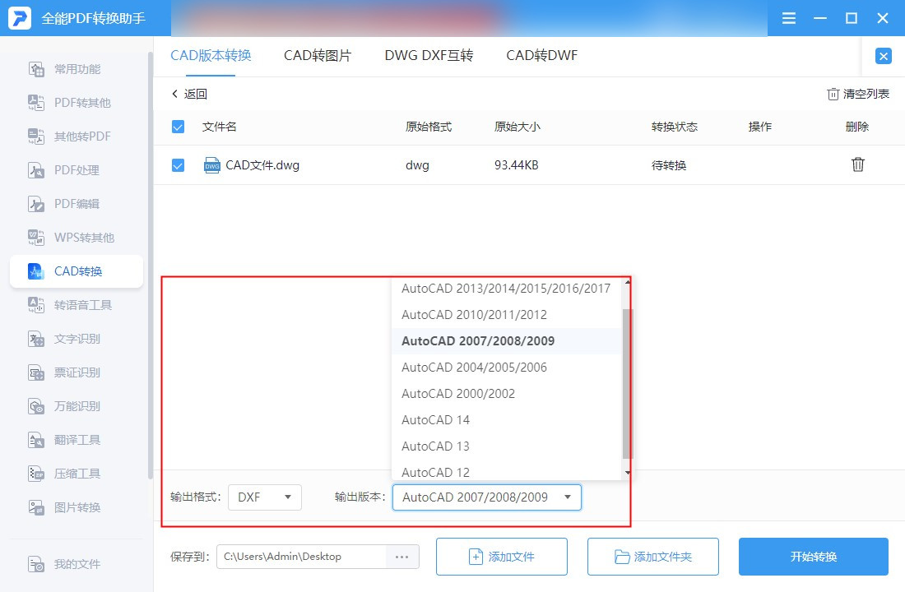
Task: Uncheck the CAD文件.dwg row checkbox
Action: (x=177, y=164)
